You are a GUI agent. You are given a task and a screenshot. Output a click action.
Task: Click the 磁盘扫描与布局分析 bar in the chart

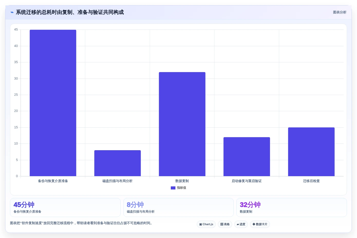(x=118, y=163)
